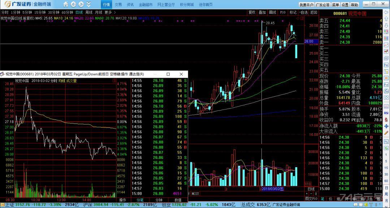Viewport: 390px width, 208px height.
Task: Select the 60分钟 chart period
Action: click(68, 12)
